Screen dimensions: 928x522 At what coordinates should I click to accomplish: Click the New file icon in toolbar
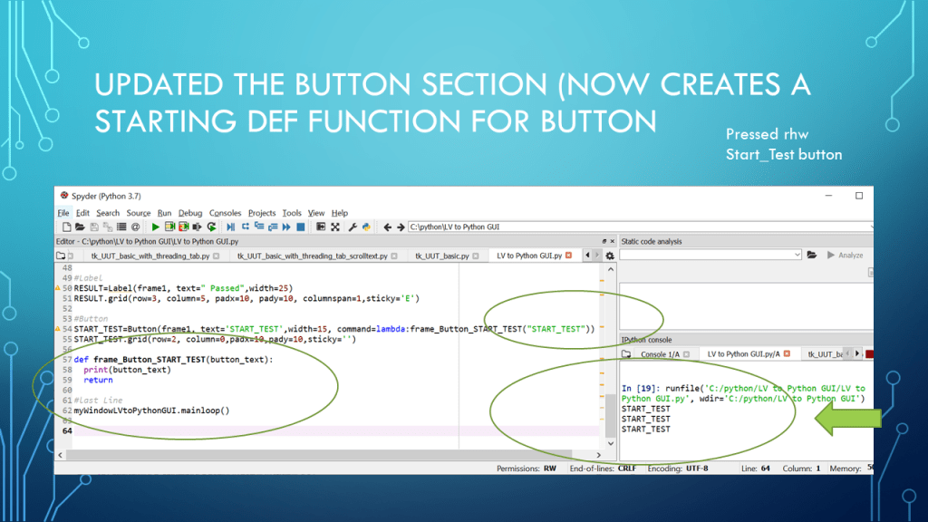[x=66, y=227]
